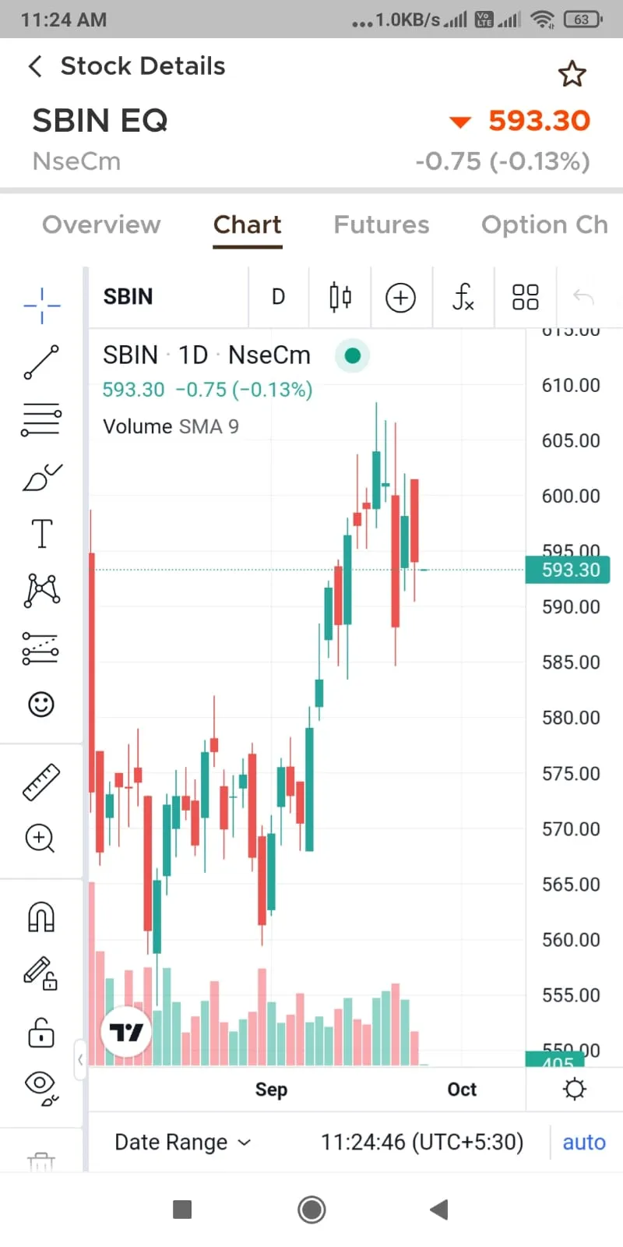Select the ruler measure tool
The height and width of the screenshot is (1247, 623).
[41, 782]
